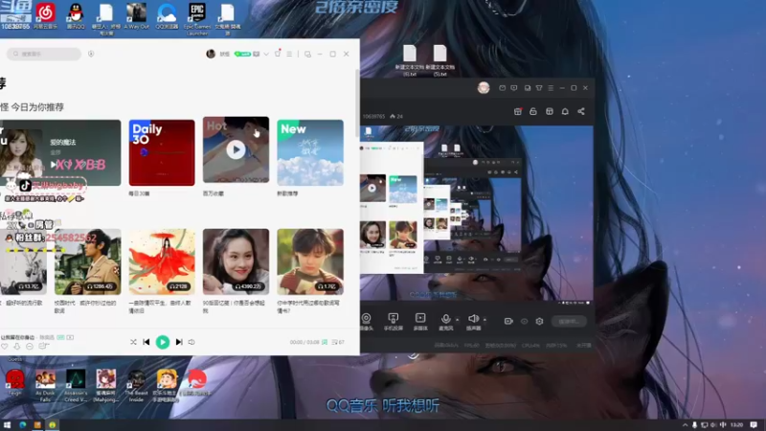
Task: Open the 中 input method indicator
Action: [x=723, y=425]
